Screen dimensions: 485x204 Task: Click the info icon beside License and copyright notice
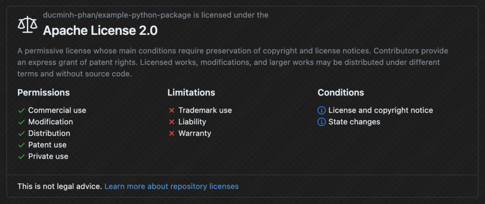point(322,110)
